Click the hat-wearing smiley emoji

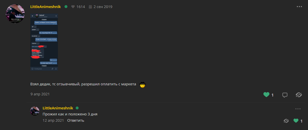tap(143, 85)
